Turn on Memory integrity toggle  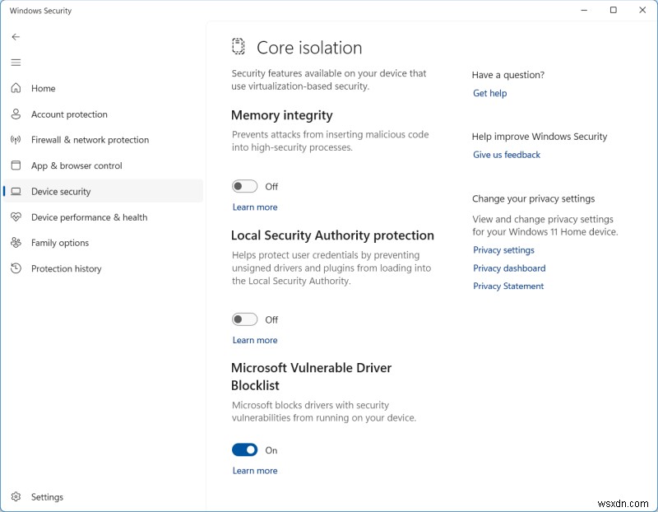[244, 186]
